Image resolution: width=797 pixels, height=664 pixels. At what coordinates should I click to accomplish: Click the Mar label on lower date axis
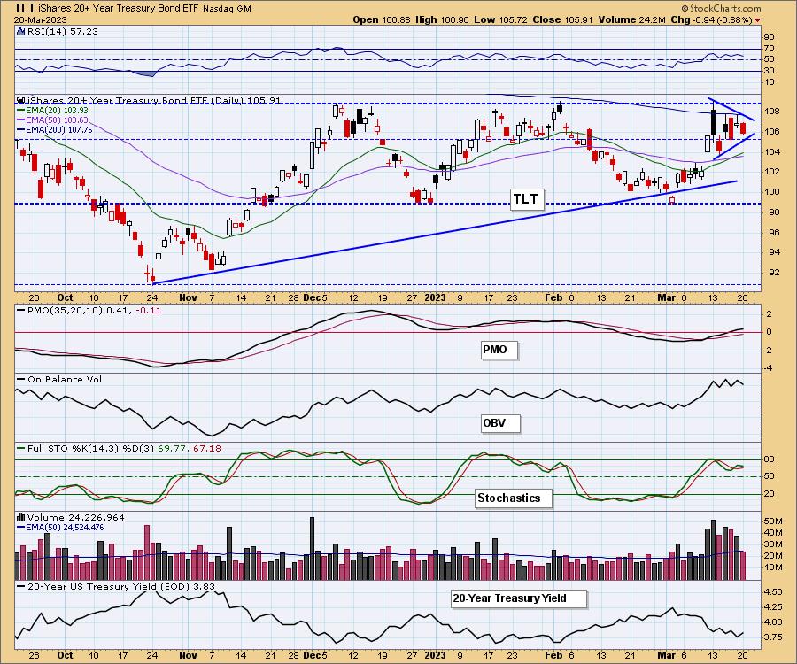666,655
